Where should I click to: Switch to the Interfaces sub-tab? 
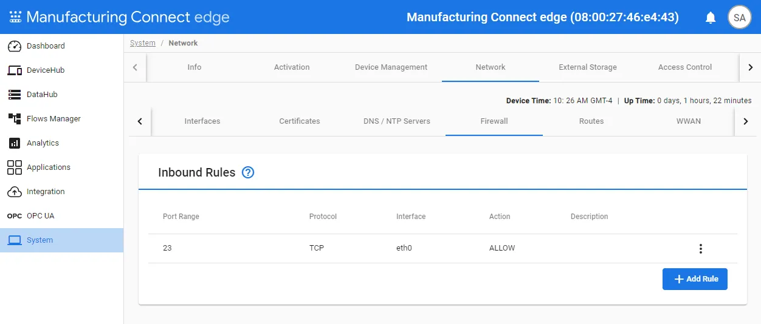202,121
